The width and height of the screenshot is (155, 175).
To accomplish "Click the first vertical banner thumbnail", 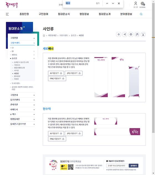I will coord(101,77).
